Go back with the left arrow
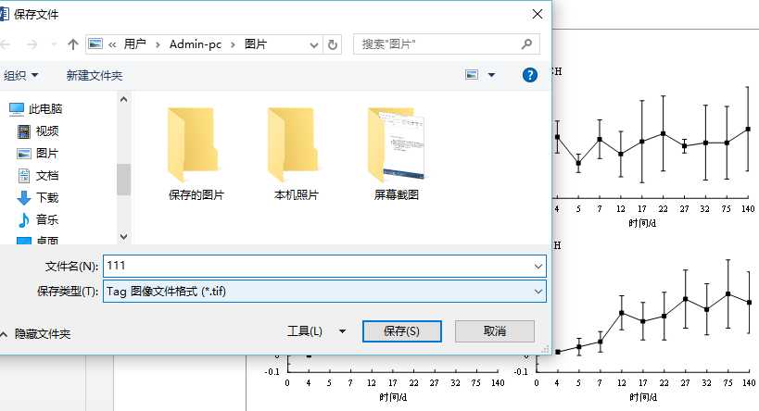 [5, 44]
